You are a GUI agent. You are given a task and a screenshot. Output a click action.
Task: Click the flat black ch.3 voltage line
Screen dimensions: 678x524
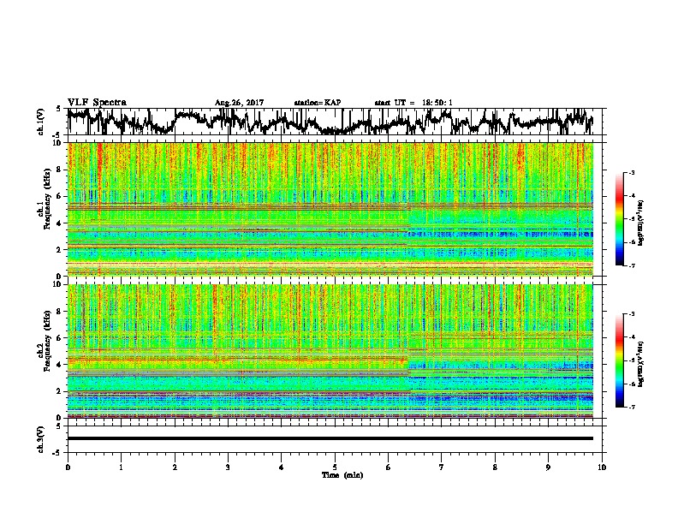coord(330,438)
